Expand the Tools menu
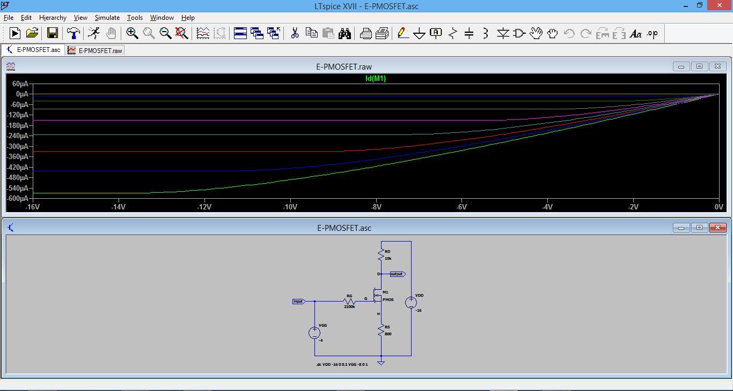The image size is (733, 391). click(135, 18)
